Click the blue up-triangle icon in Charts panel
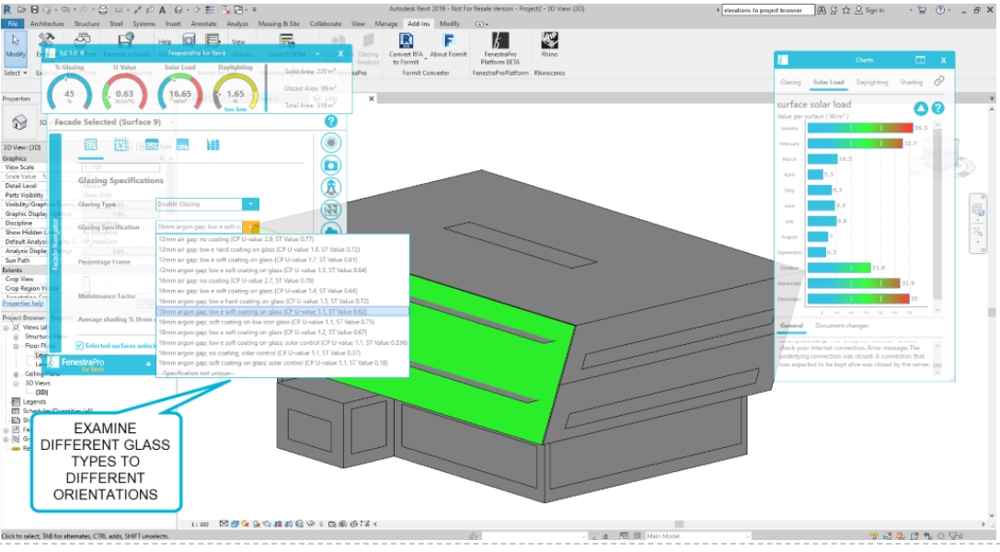Viewport: 1000px width, 552px height. pyautogui.click(x=920, y=109)
